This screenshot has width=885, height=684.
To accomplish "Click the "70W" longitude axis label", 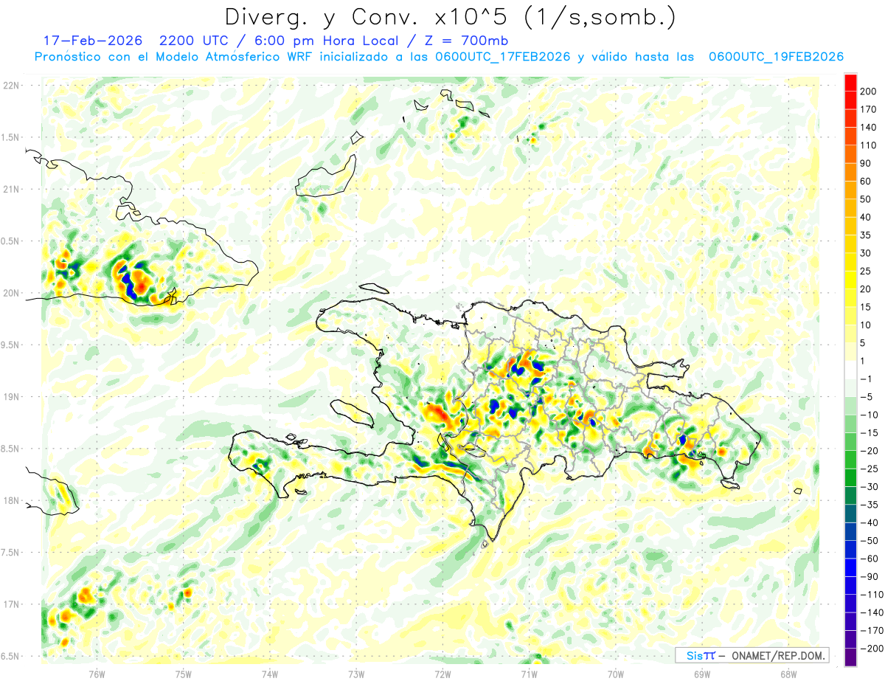I will coord(616,674).
